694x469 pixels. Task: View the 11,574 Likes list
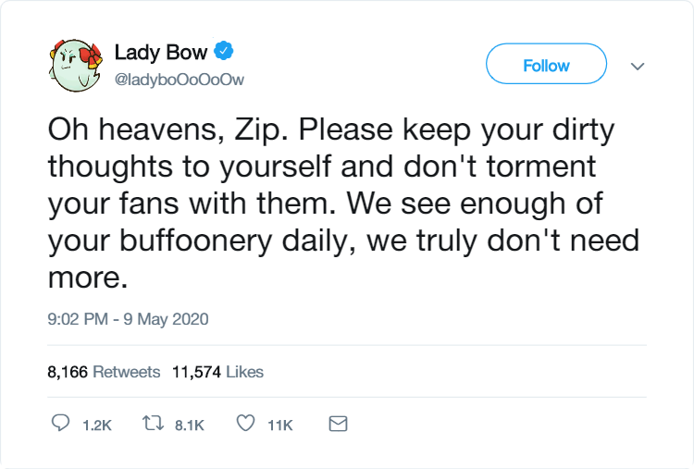click(x=217, y=372)
